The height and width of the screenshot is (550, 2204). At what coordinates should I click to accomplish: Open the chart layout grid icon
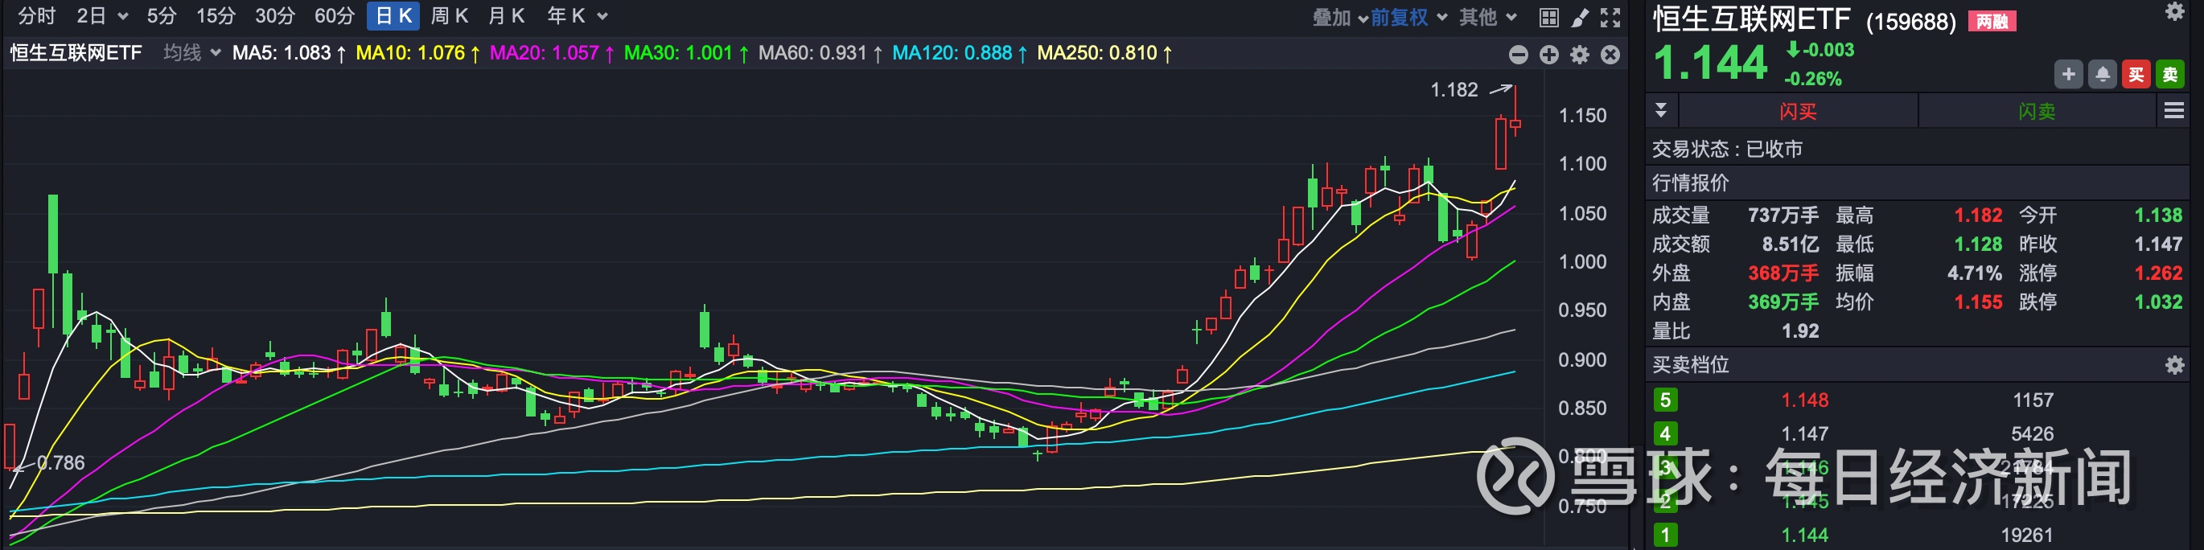click(x=1548, y=17)
